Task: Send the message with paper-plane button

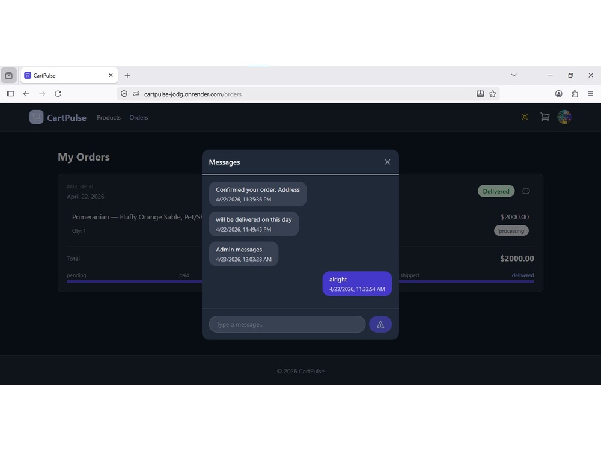Action: 380,324
